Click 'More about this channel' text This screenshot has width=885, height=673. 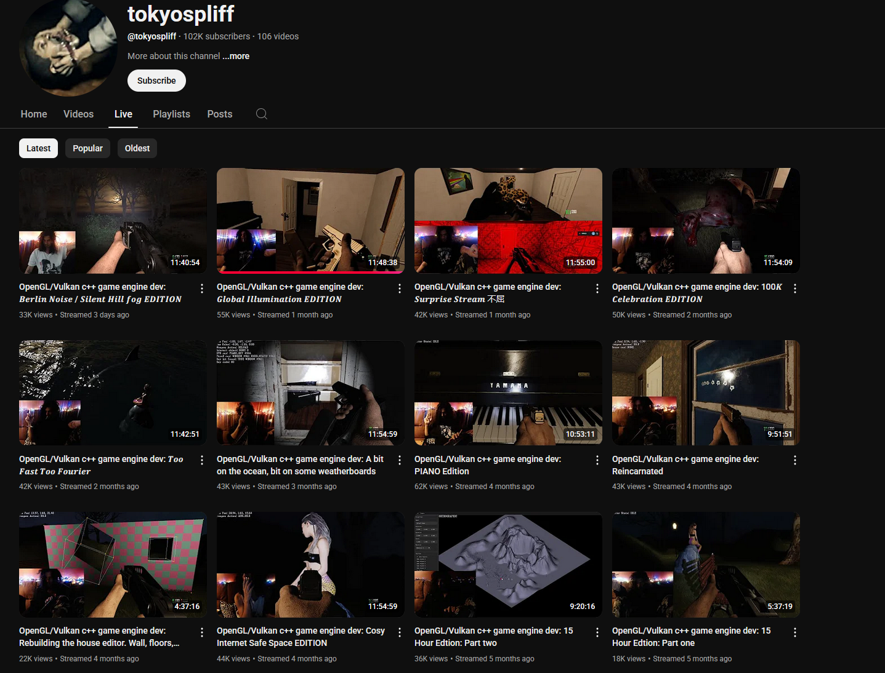coord(174,56)
